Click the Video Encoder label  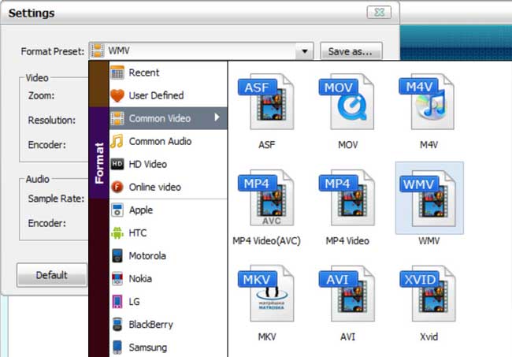tap(46, 144)
